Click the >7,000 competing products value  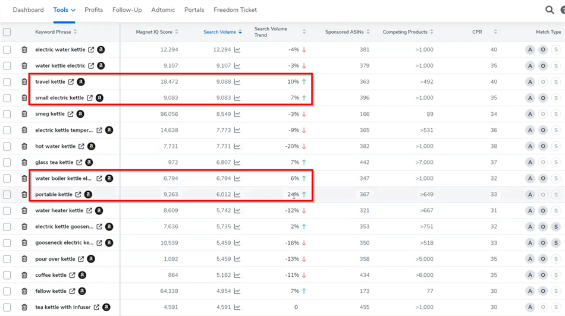[x=424, y=162]
